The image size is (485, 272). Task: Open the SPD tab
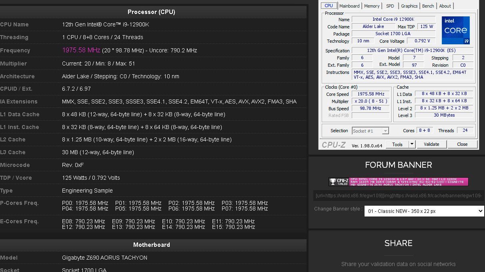[390, 6]
